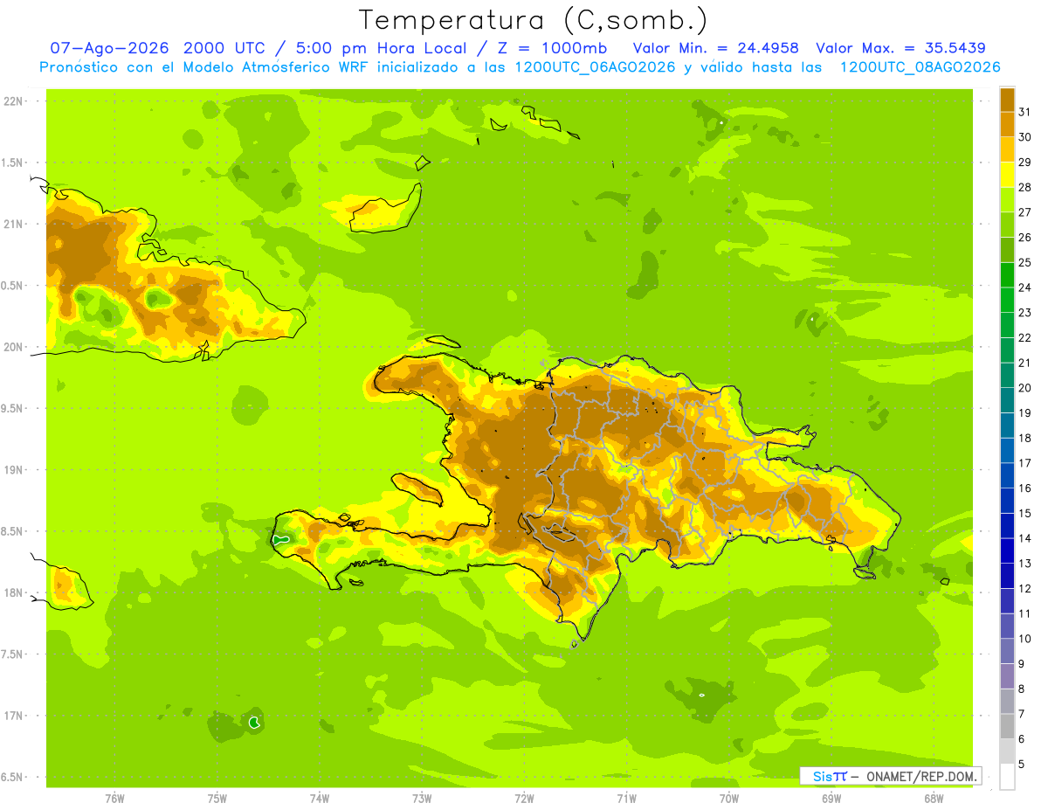Image resolution: width=1048 pixels, height=810 pixels.
Task: Click the "71W" longitude label
Action: (626, 799)
